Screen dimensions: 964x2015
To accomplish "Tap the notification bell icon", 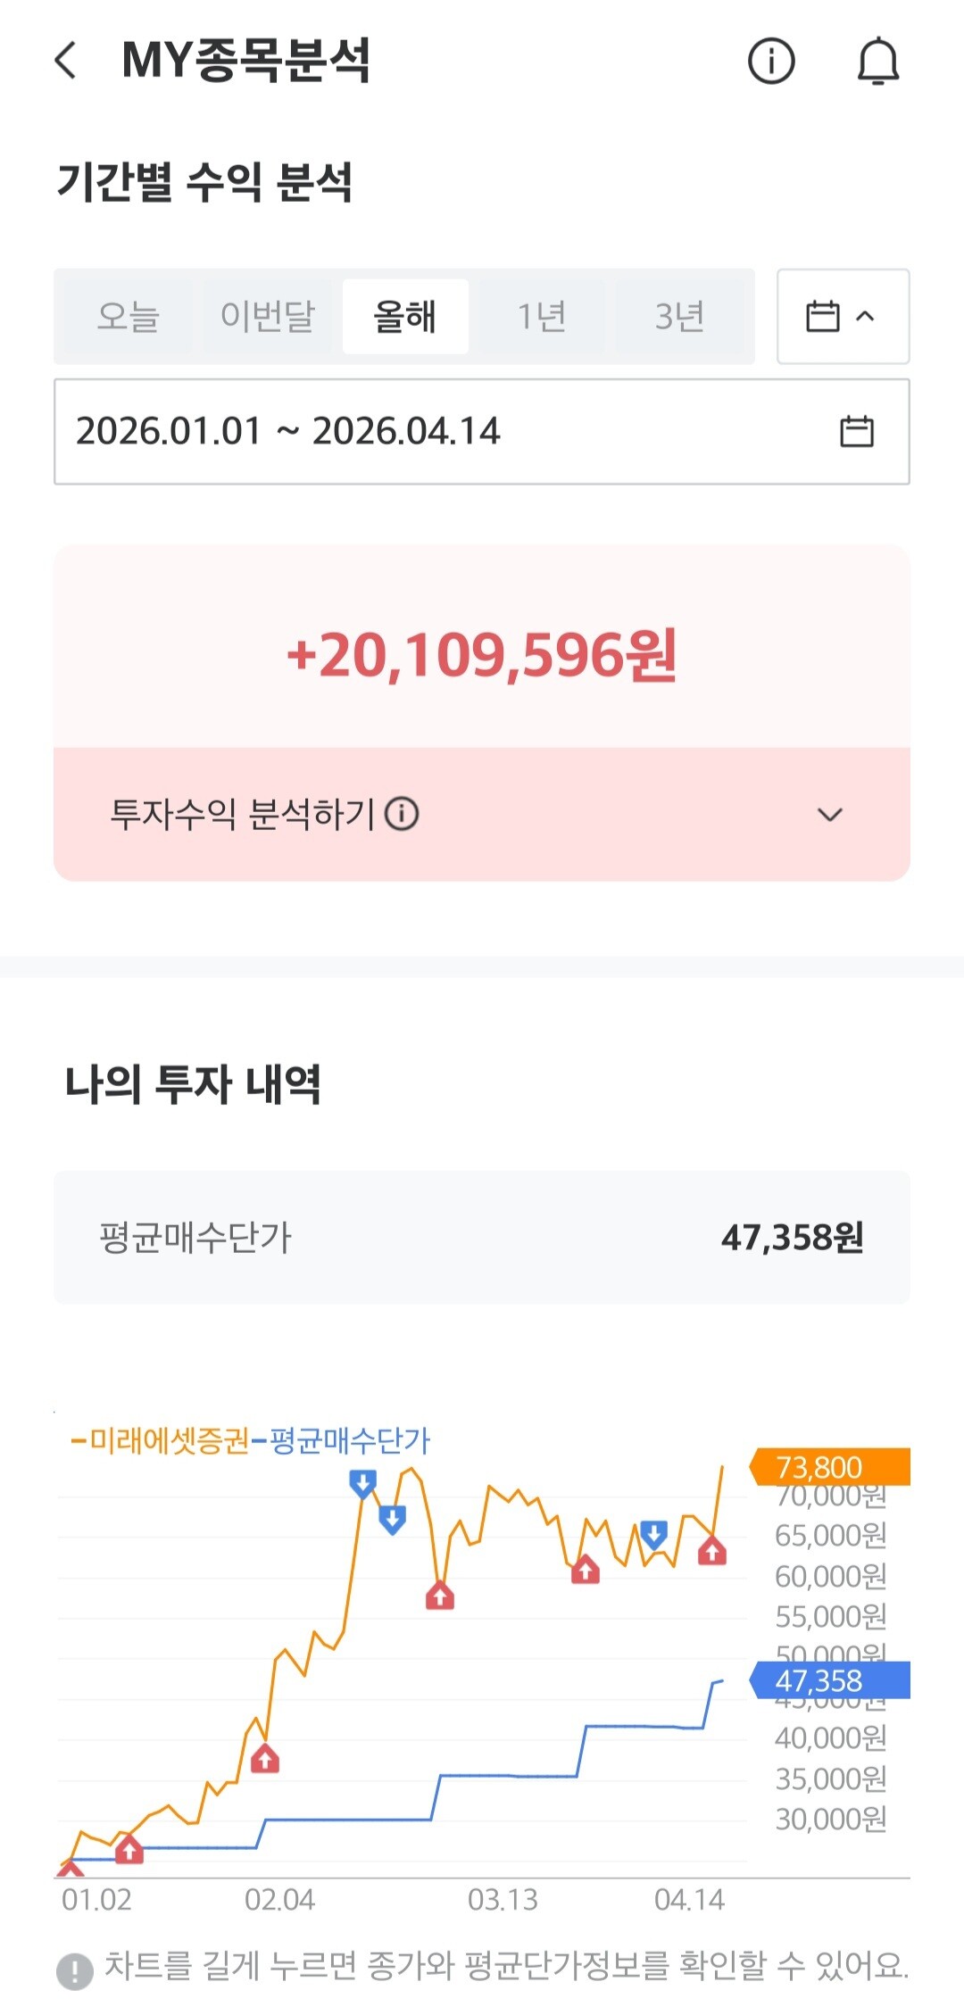I will (877, 61).
